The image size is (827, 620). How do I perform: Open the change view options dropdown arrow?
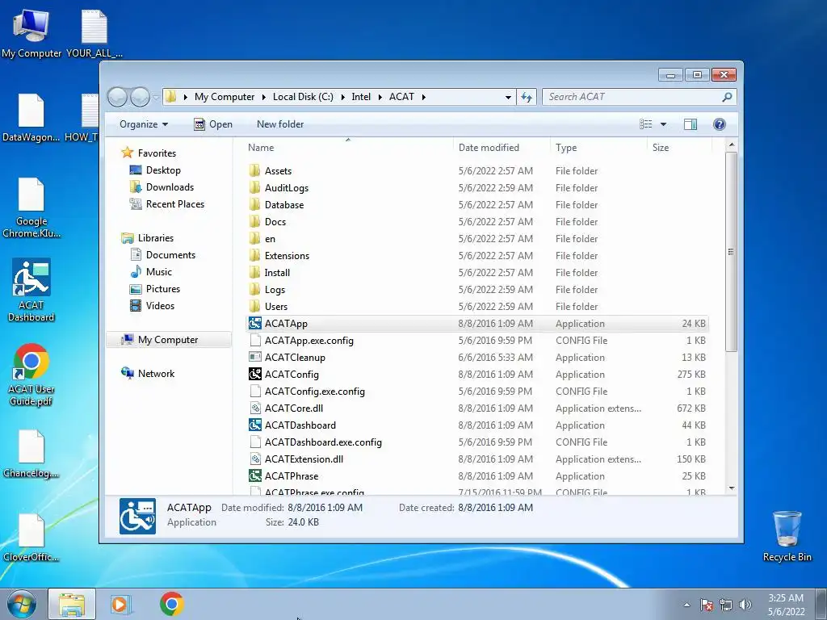click(x=663, y=124)
